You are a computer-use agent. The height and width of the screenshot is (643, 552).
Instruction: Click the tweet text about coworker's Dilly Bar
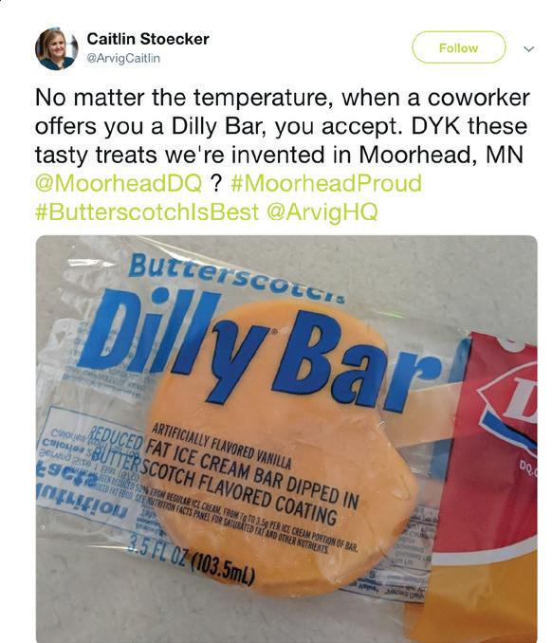(282, 126)
